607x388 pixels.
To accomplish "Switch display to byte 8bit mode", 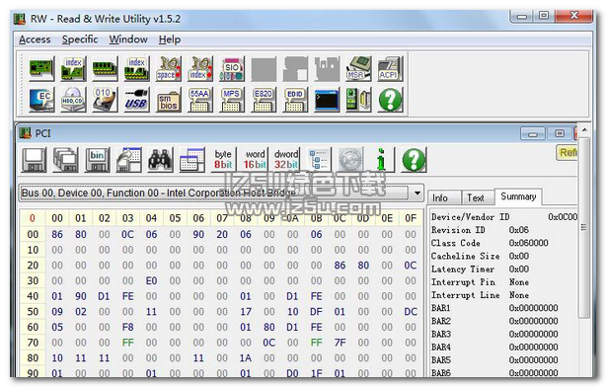I will click(223, 160).
